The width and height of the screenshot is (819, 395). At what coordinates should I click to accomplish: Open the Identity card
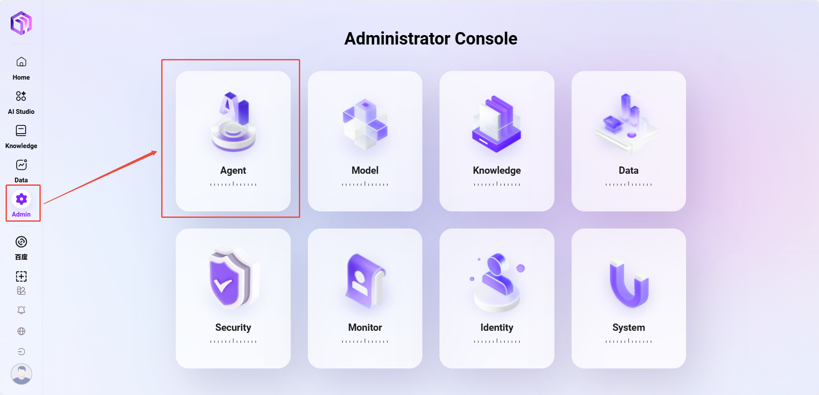[497, 298]
